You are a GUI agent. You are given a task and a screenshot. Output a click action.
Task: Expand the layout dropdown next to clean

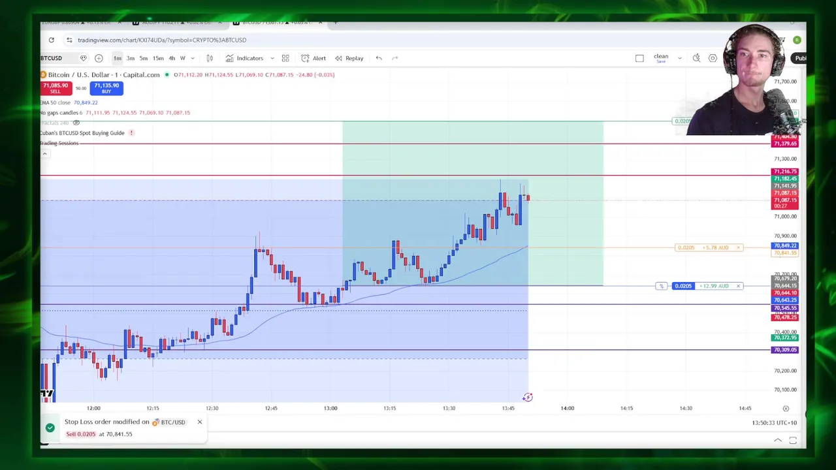[679, 58]
